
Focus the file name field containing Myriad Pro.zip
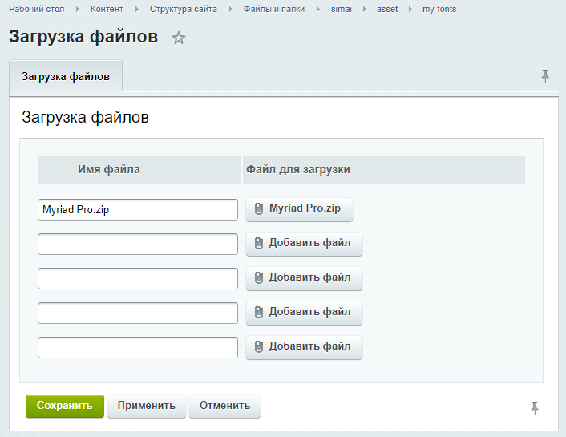(x=138, y=209)
